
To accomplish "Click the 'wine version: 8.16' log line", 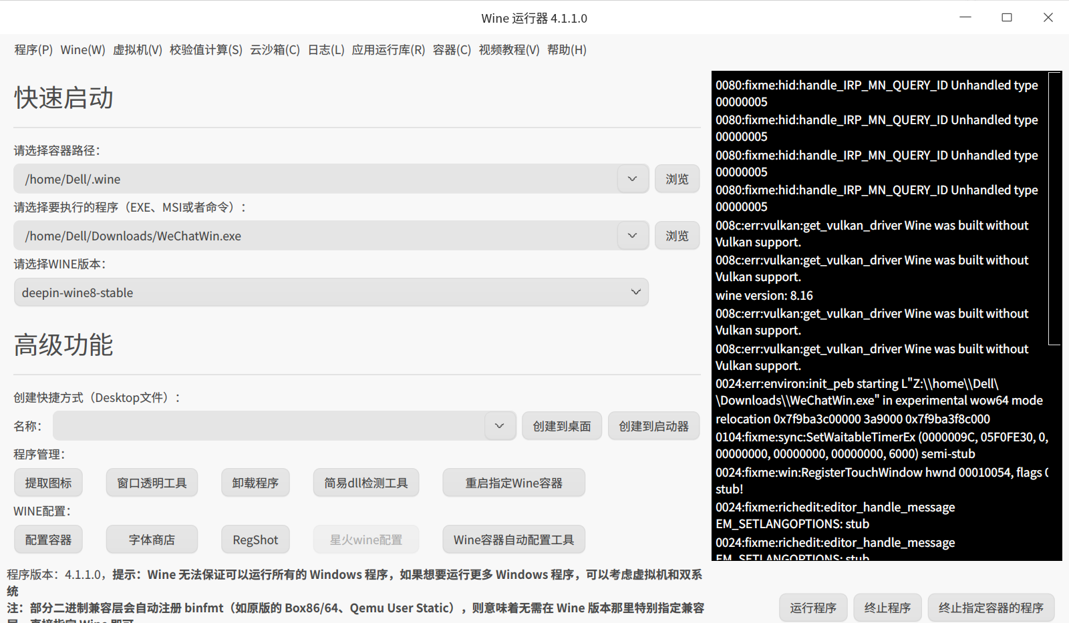I will [x=764, y=295].
